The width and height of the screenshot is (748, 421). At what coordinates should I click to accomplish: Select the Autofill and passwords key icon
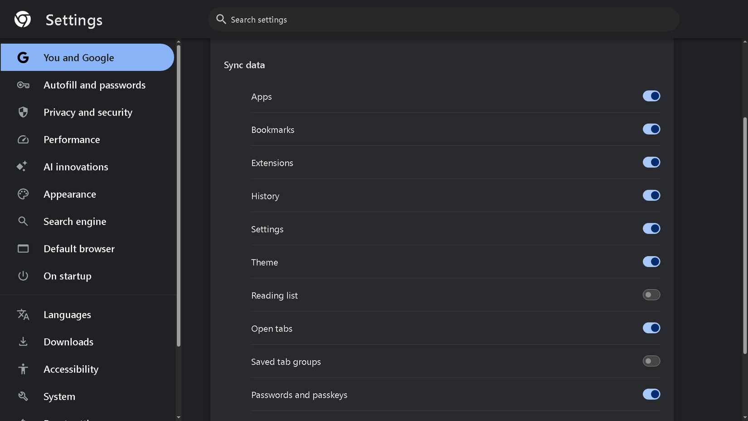[x=23, y=85]
